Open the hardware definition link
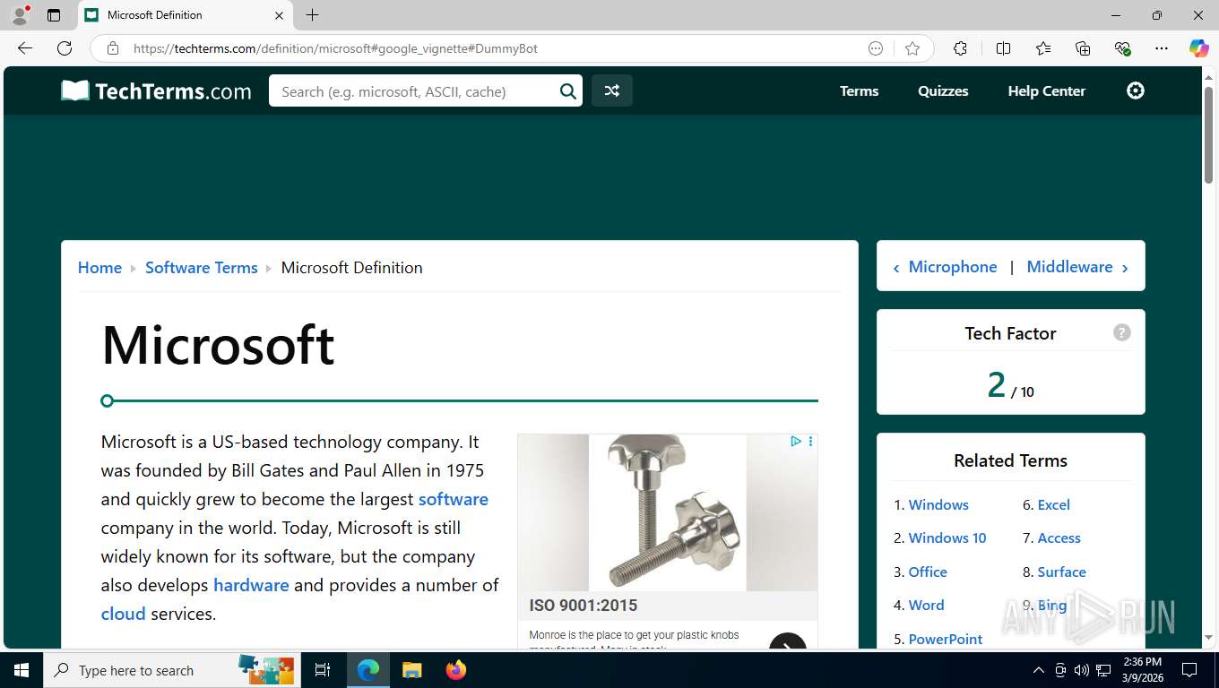This screenshot has height=688, width=1219. pyautogui.click(x=251, y=585)
